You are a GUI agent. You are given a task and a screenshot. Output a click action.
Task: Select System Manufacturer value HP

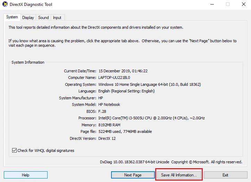coord(101,98)
